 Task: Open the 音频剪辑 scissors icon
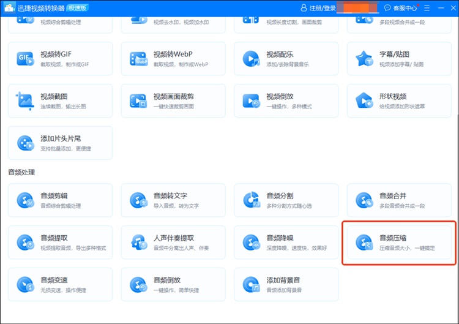[26, 200]
